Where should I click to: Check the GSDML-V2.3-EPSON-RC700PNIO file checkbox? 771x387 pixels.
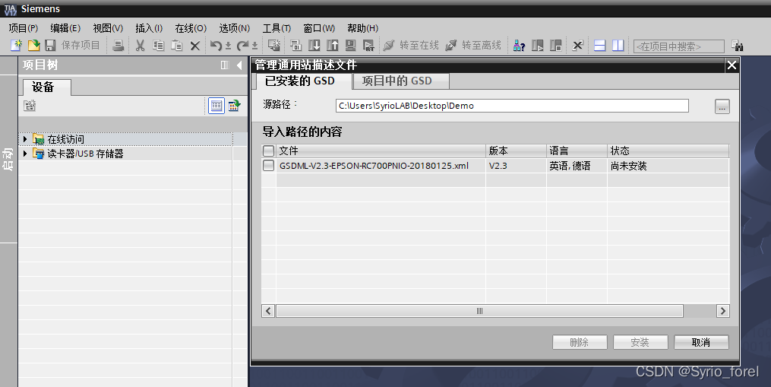(x=268, y=166)
